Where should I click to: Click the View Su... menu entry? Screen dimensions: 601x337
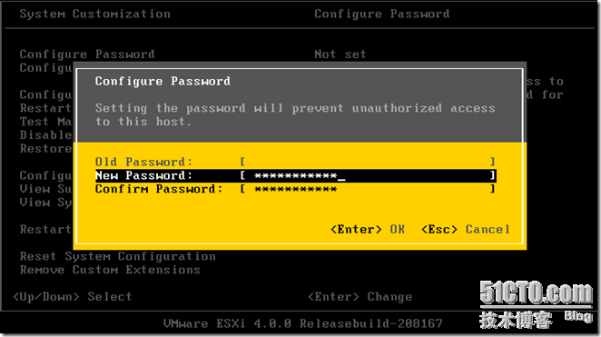pos(45,189)
